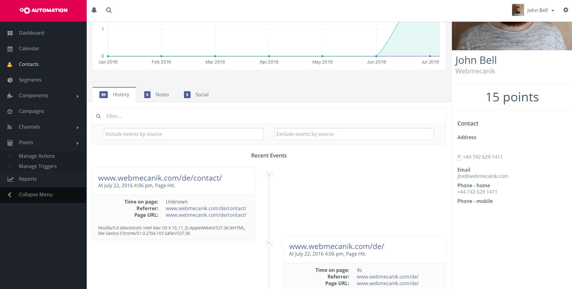Click the Jul 2016 chart data point
The height and width of the screenshot is (289, 572).
pyautogui.click(x=430, y=56)
